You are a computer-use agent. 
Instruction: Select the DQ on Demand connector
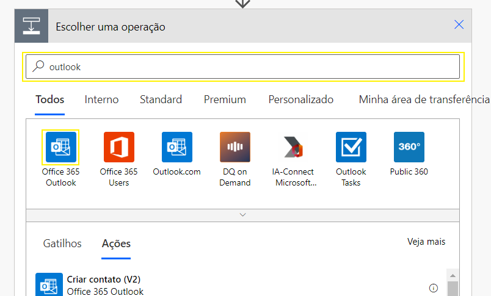235,147
